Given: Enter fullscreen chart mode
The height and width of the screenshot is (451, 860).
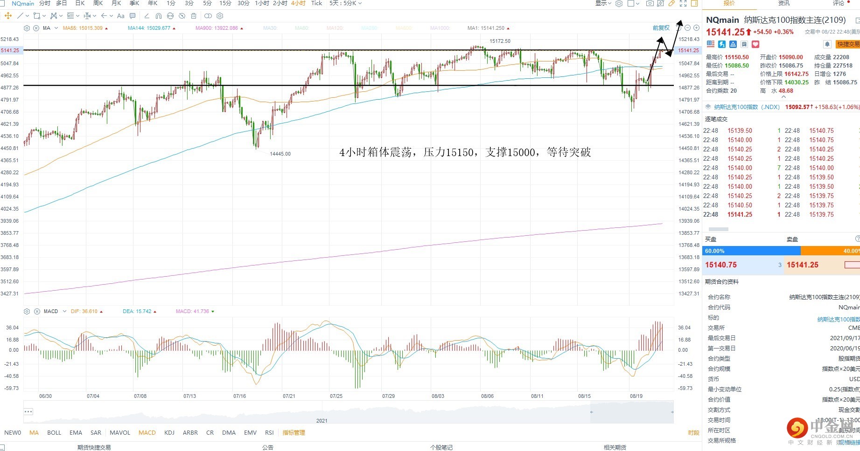Looking at the screenshot, I should point(683,3).
